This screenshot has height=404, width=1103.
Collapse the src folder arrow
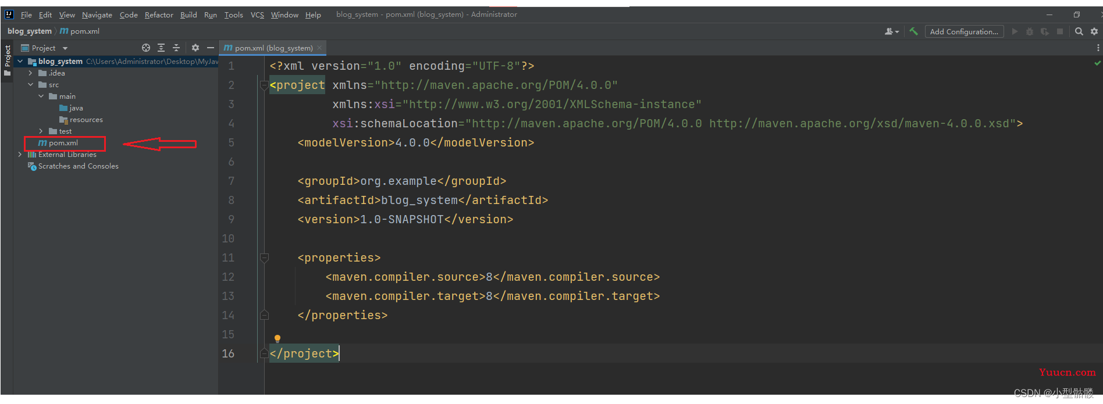pos(30,85)
